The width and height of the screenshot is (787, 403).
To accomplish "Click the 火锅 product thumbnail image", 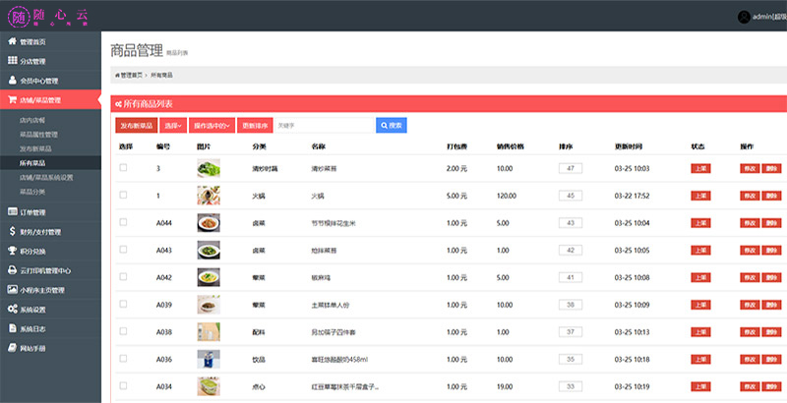I will click(209, 196).
